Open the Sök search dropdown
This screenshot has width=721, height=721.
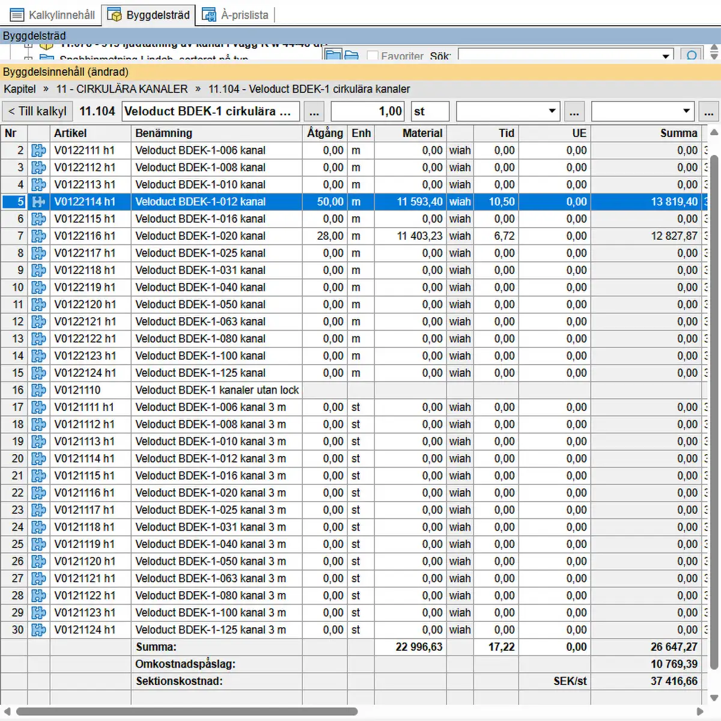(665, 56)
